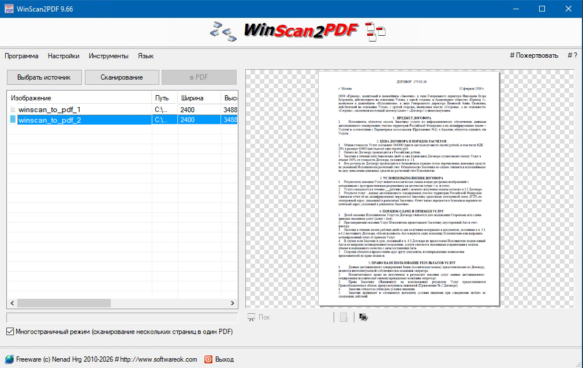Image resolution: width=583 pixels, height=368 pixels.
Task: Toggle the Многостраничный режим checkbox
Action: pos(10,332)
